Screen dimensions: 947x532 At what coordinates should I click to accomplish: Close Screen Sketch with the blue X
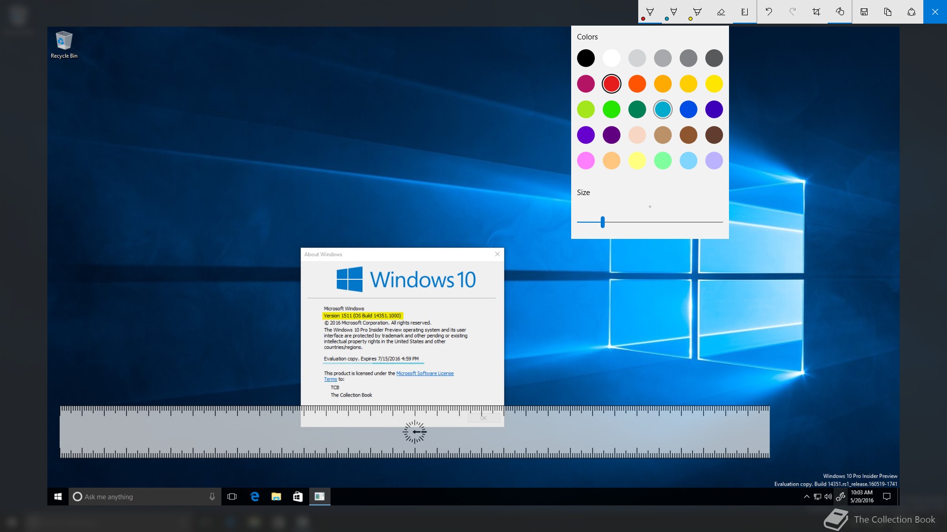935,12
